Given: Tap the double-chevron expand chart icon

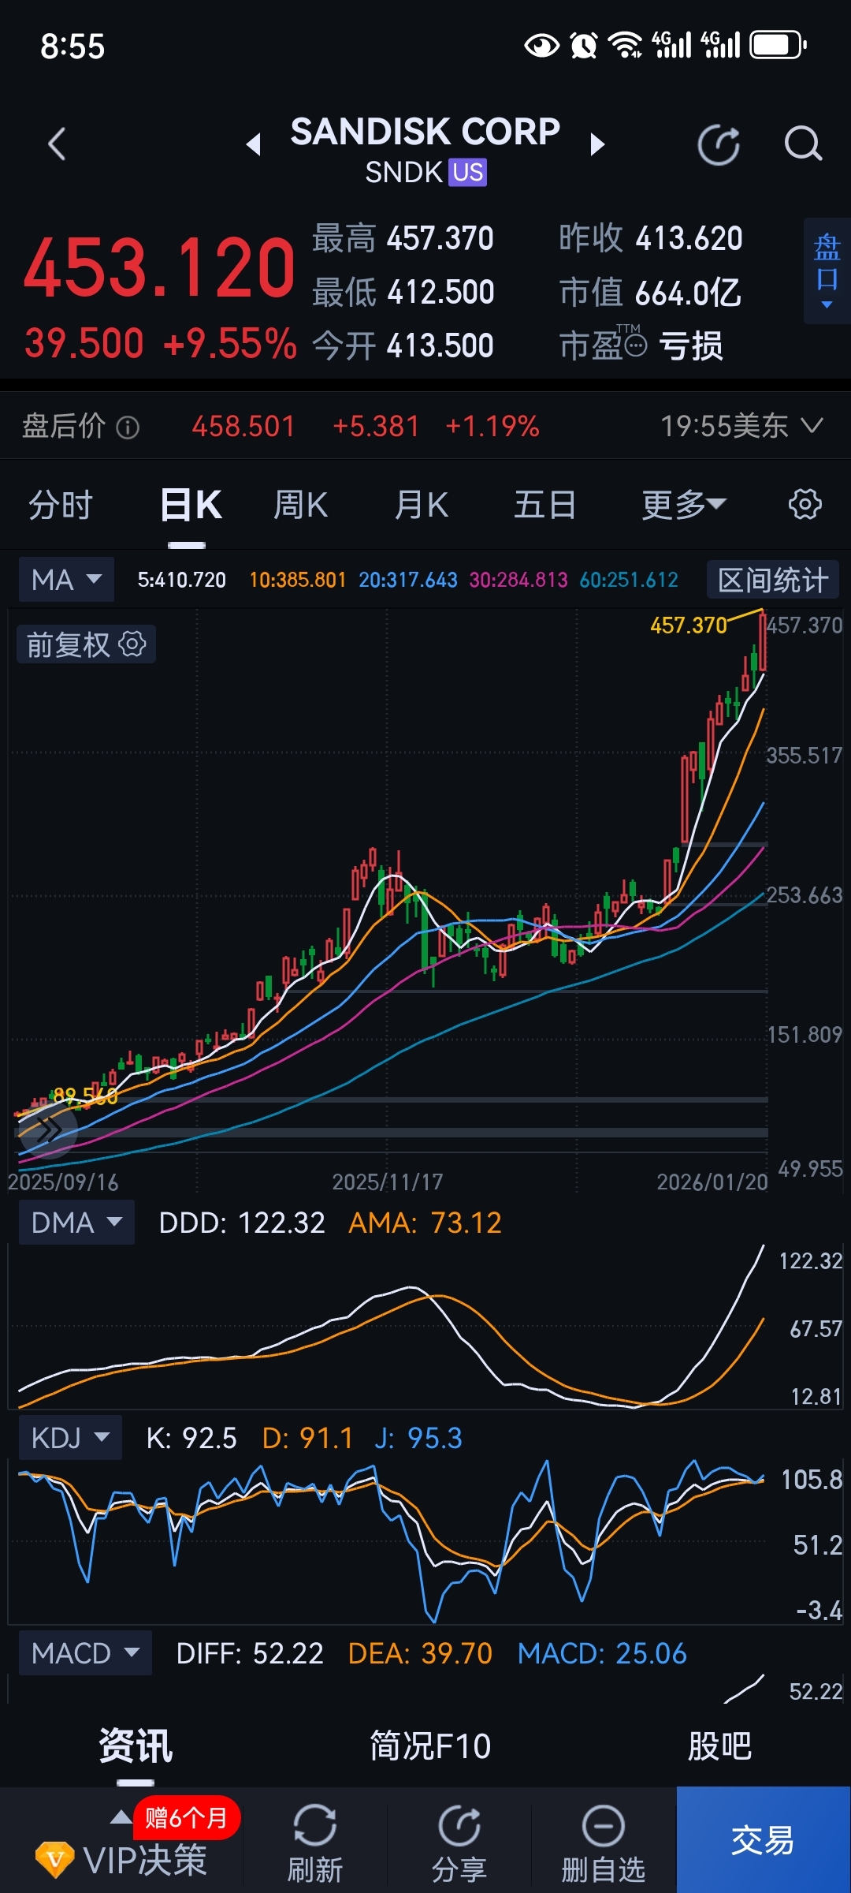Looking at the screenshot, I should 47,1130.
